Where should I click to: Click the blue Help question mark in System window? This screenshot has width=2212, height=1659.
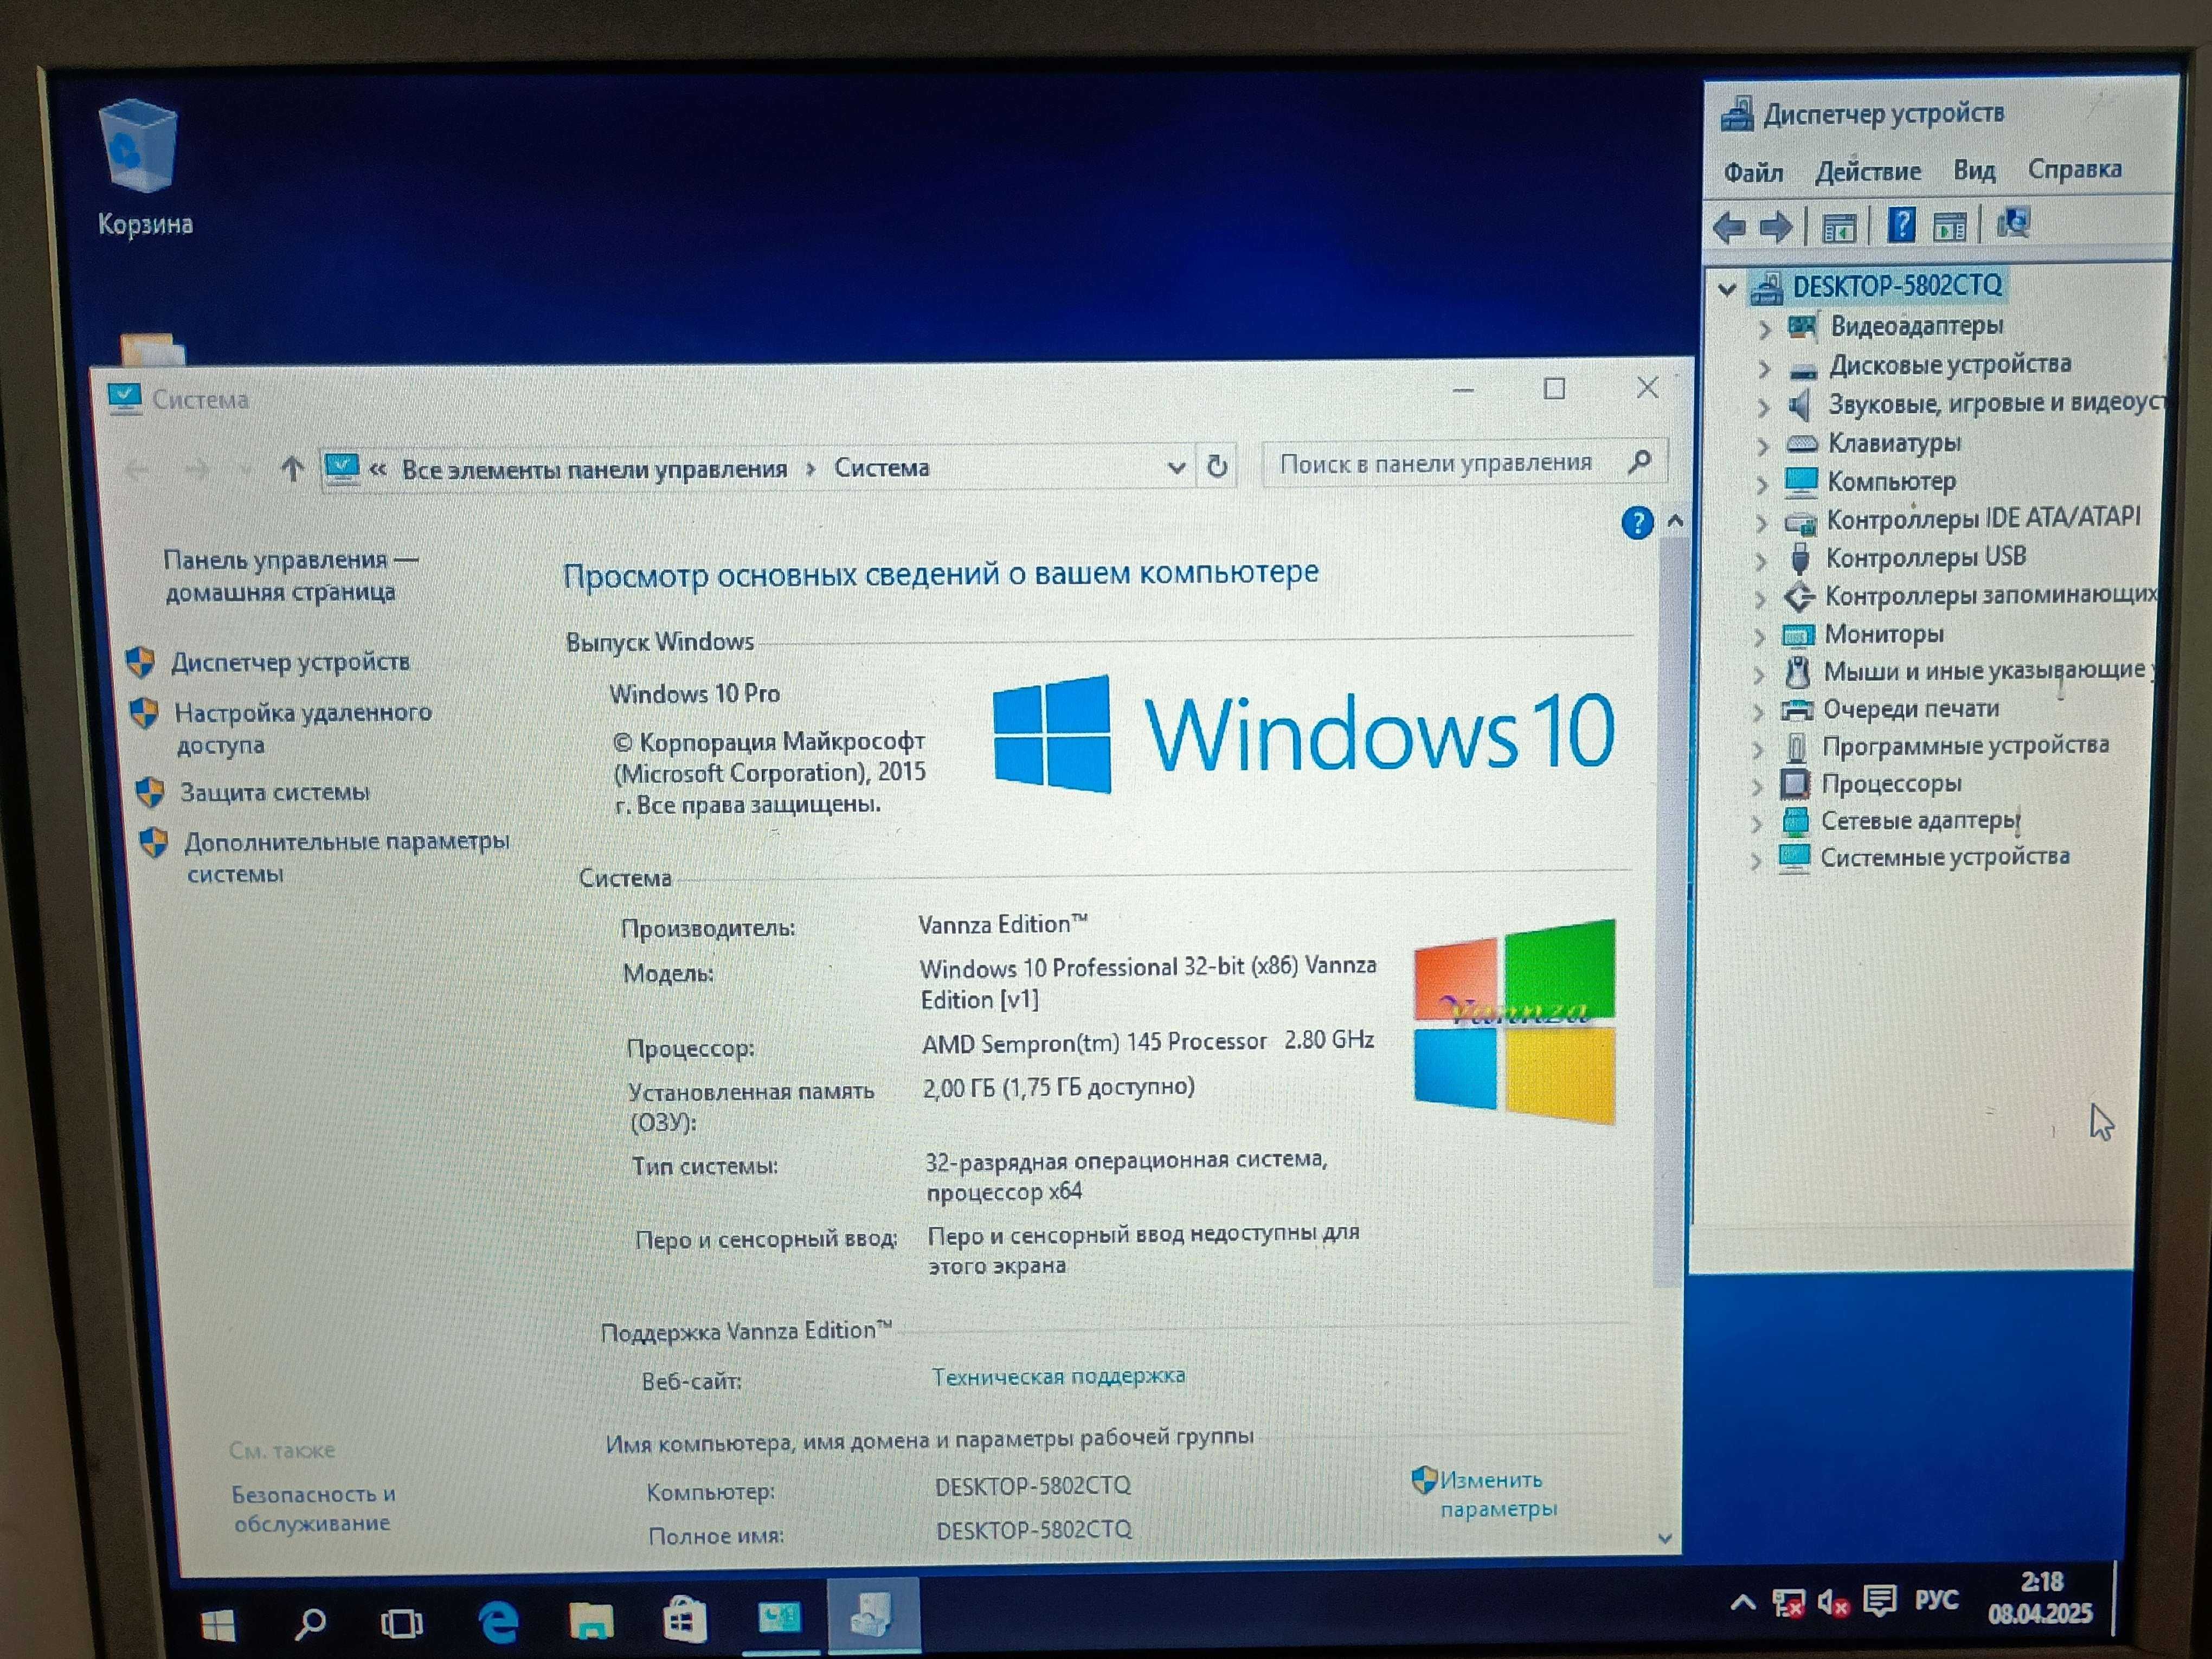(x=1637, y=522)
